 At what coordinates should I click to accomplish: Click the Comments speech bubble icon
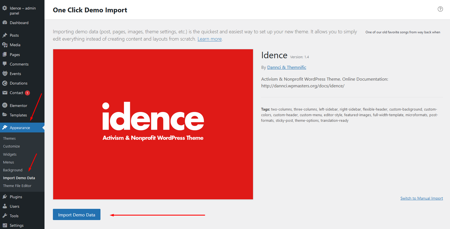5,64
